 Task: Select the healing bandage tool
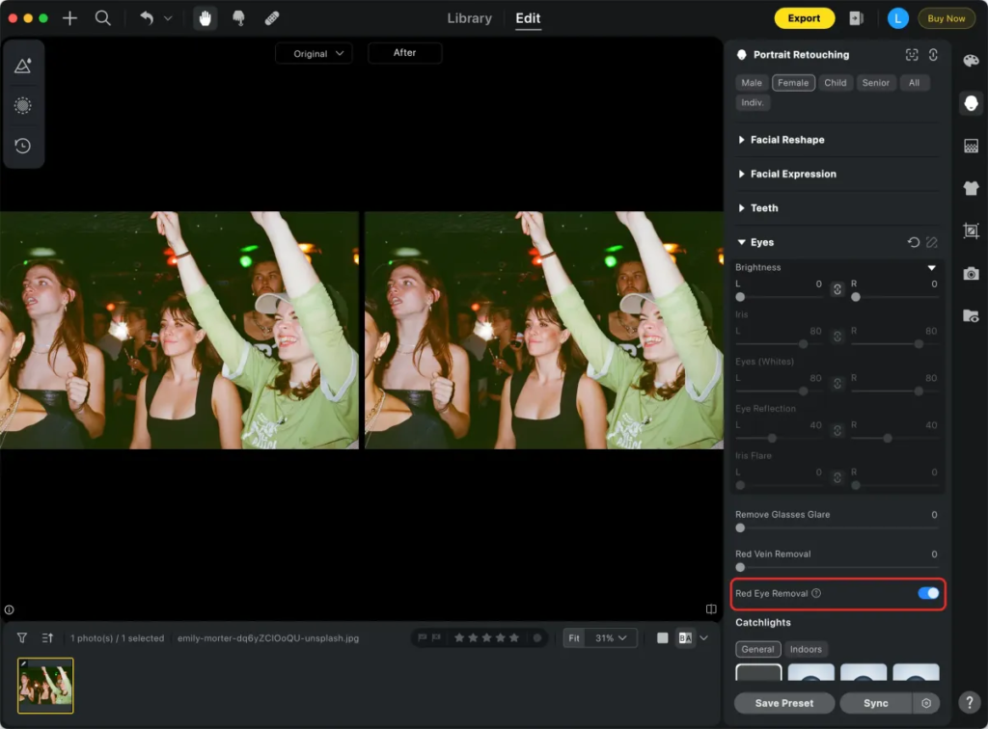click(x=272, y=18)
